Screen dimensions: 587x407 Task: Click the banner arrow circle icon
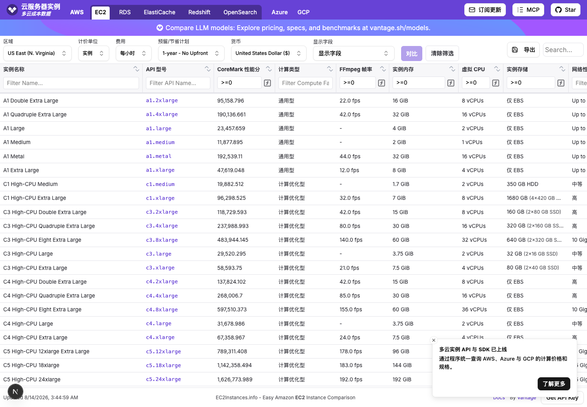click(160, 28)
